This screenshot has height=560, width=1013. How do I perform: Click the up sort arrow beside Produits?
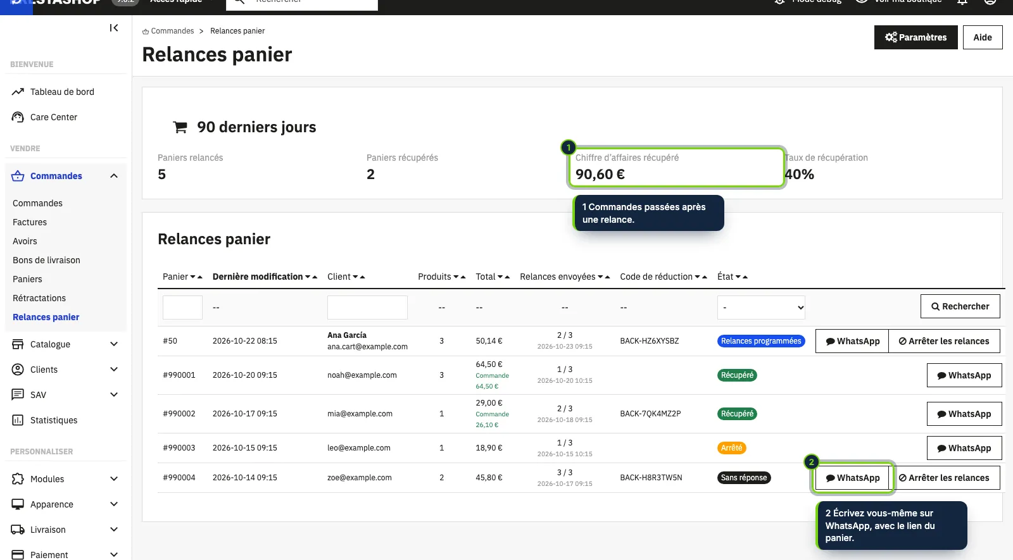[x=463, y=277]
